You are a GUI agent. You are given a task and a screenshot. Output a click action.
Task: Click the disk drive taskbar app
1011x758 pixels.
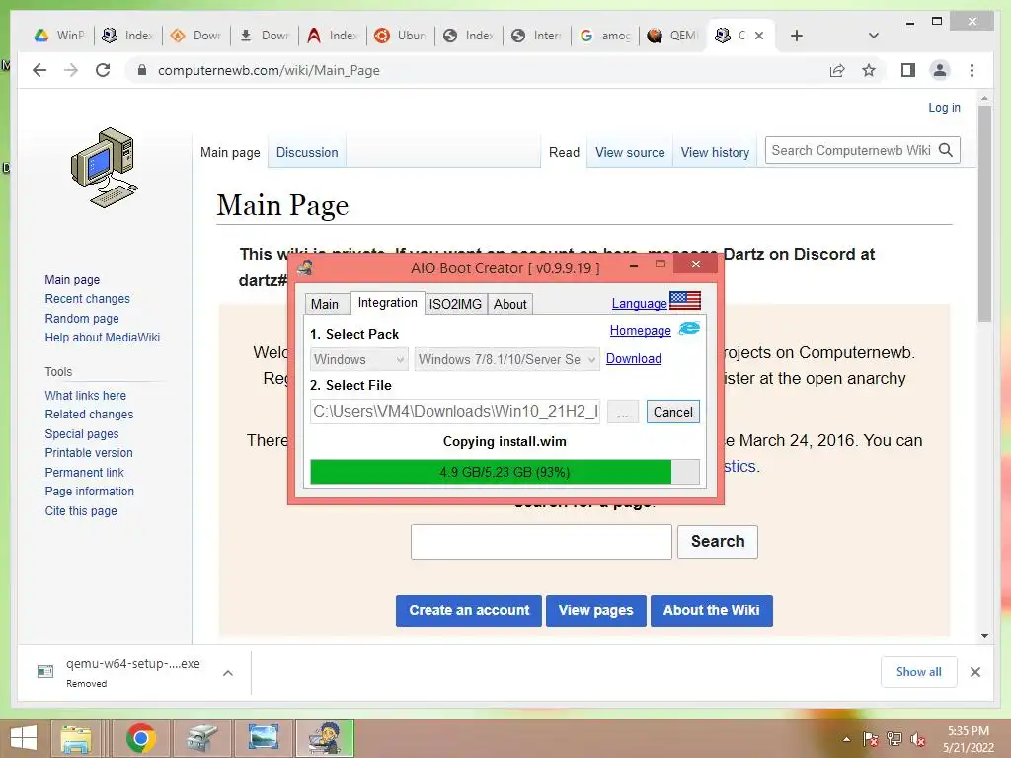[201, 738]
